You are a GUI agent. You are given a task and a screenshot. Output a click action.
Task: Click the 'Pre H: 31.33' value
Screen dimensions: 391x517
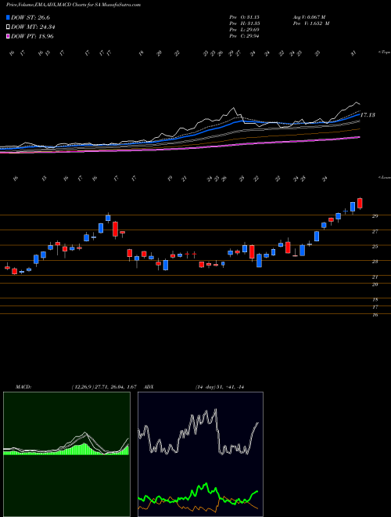click(x=244, y=23)
